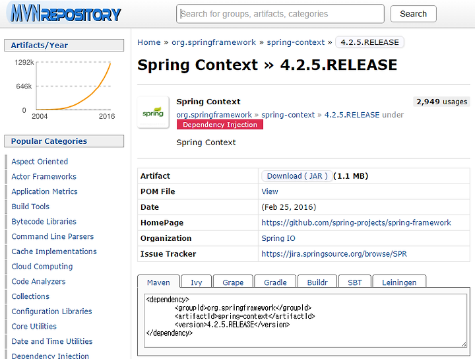
Task: Open the Home breadcrumb link
Action: coord(148,42)
